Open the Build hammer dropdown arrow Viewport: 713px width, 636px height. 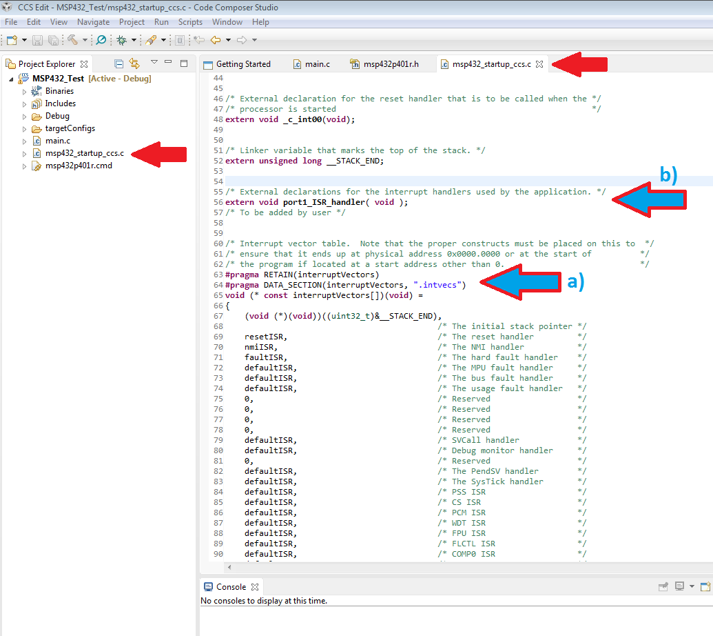click(85, 40)
